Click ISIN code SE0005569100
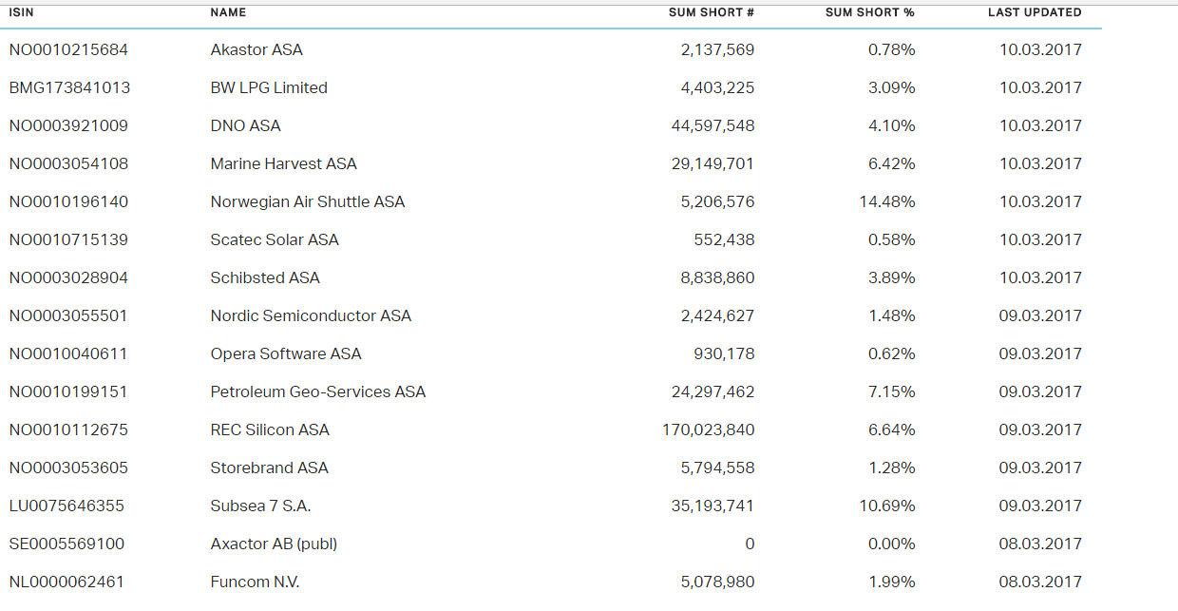Image resolution: width=1178 pixels, height=611 pixels. [x=66, y=544]
